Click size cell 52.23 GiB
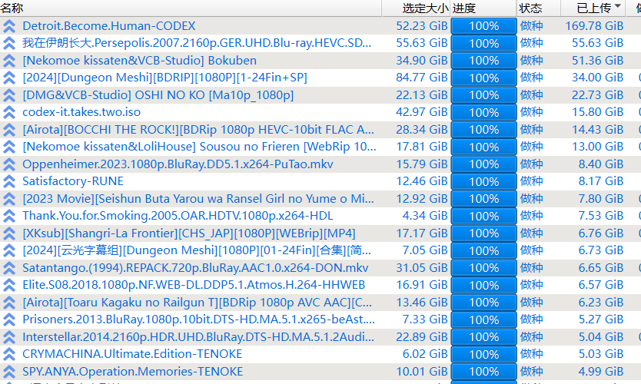 click(421, 26)
